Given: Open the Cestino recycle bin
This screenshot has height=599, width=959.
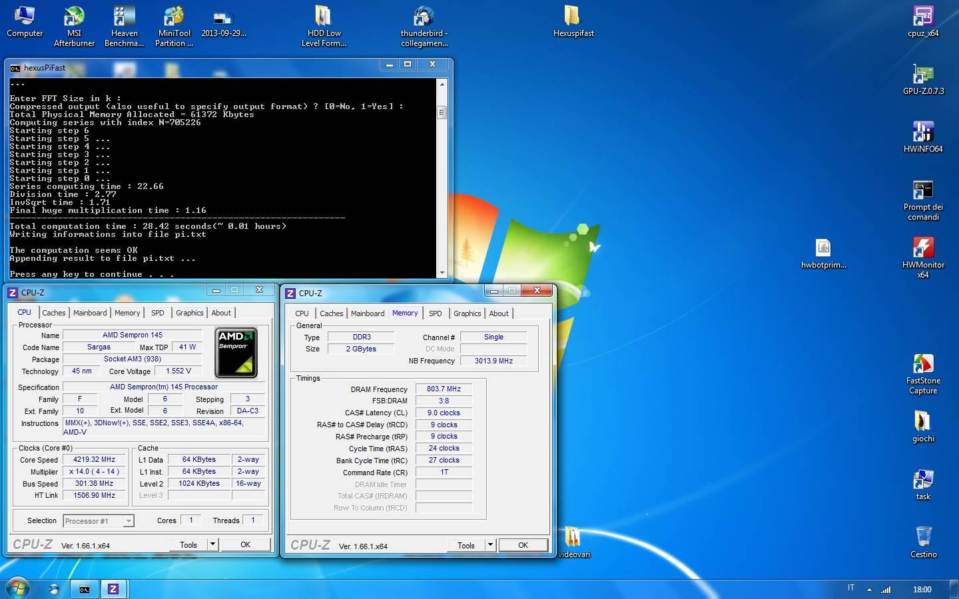Looking at the screenshot, I should pos(923,543).
